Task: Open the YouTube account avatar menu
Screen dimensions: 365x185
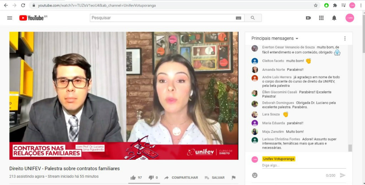Action: point(350,18)
